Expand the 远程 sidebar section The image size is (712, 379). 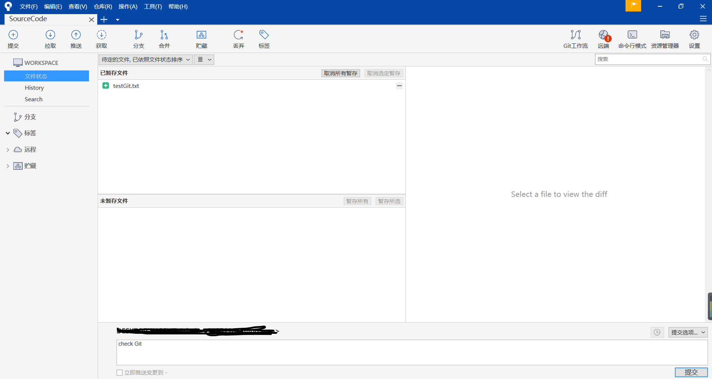click(x=8, y=149)
